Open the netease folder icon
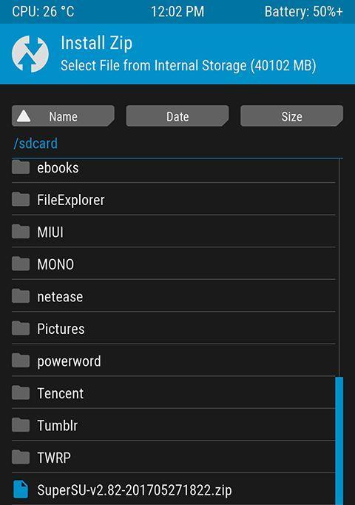 click(x=21, y=296)
